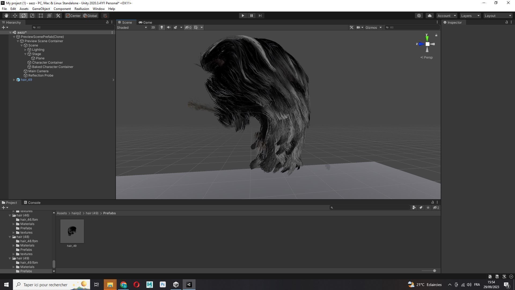Adjust the project icon size slider
Image resolution: width=515 pixels, height=290 pixels.
(x=434, y=271)
